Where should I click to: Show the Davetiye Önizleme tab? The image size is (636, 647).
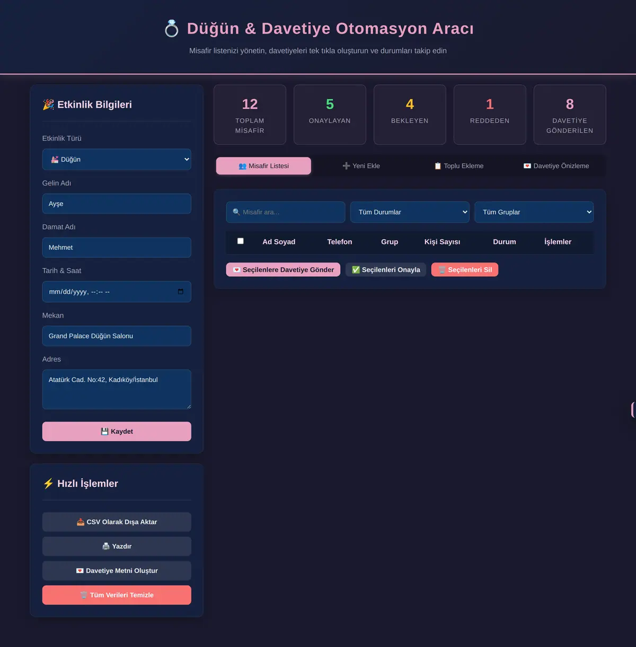[556, 166]
